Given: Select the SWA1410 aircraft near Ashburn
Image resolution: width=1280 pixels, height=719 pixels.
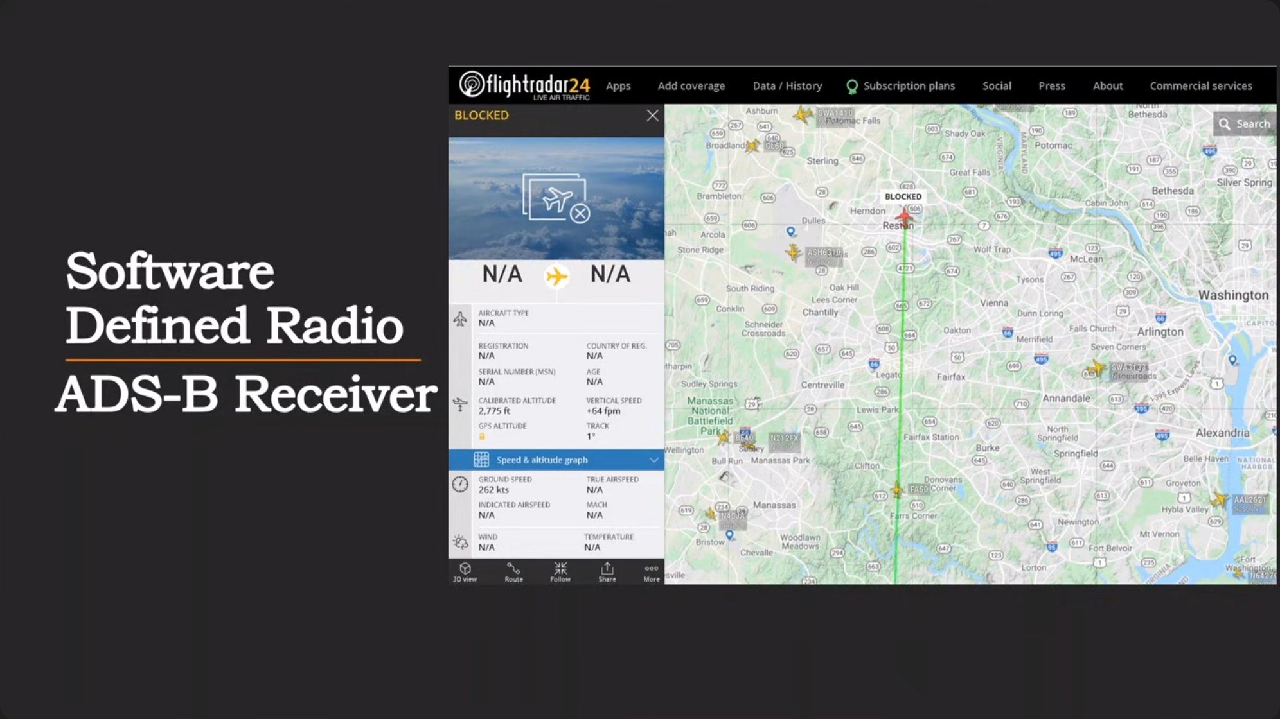Looking at the screenshot, I should pos(802,115).
